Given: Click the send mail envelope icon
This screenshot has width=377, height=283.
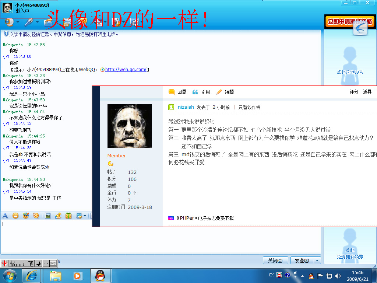Looking at the screenshot, I should pos(67,22).
